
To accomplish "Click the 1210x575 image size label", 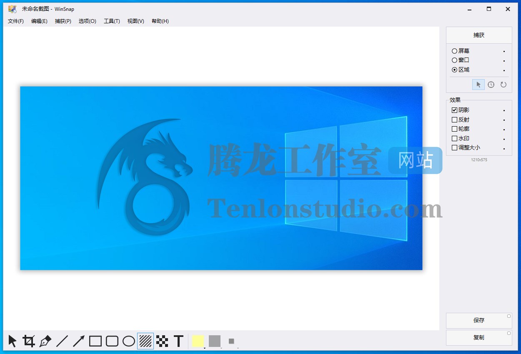I will 479,160.
